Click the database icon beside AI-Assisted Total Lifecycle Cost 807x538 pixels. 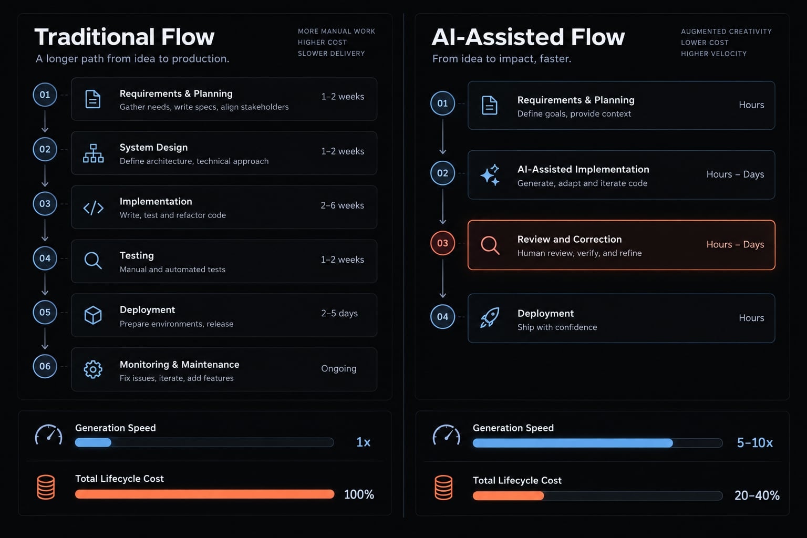443,487
